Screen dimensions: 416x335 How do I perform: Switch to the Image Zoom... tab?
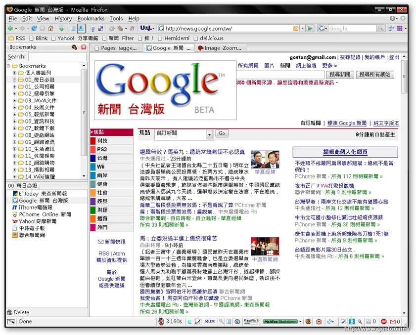pyautogui.click(x=220, y=48)
